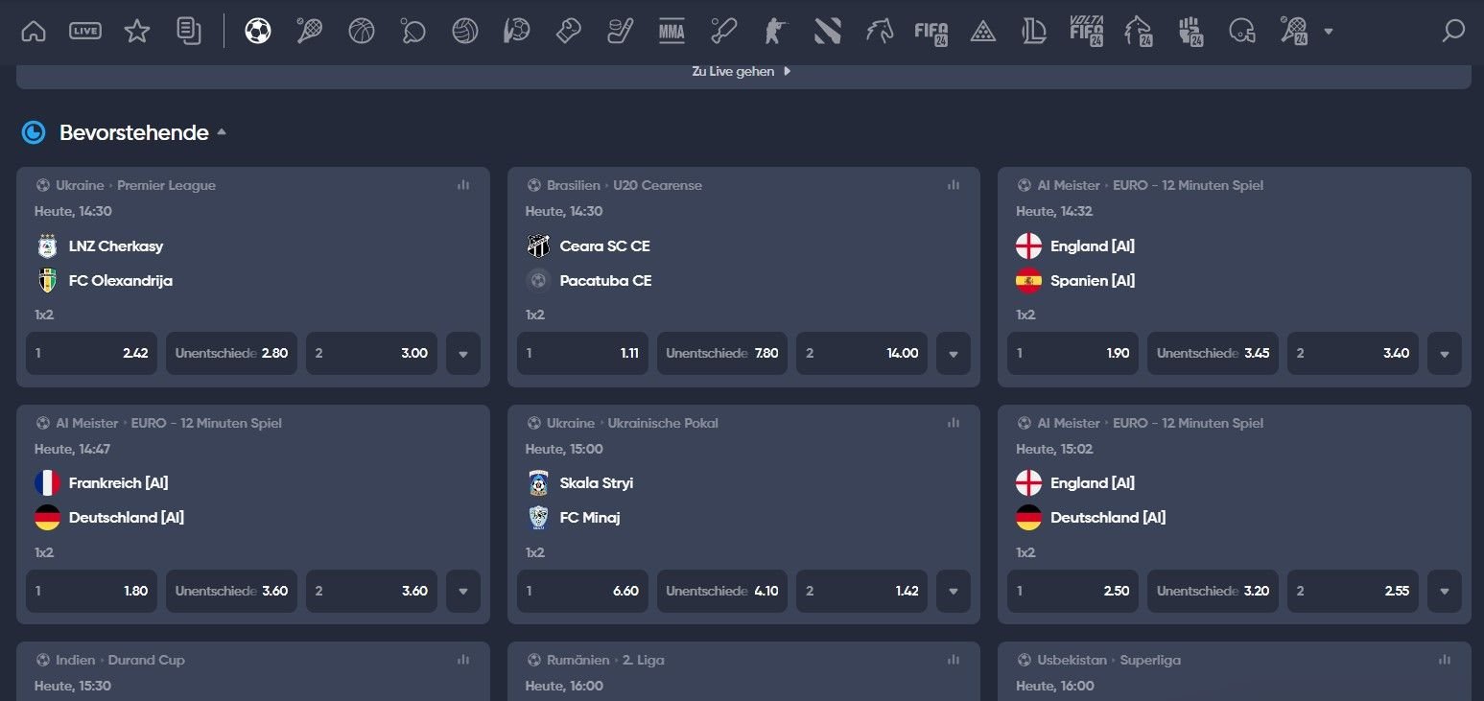The image size is (1484, 701).
Task: Bet on Unentschieden at 2.80
Action: coord(231,353)
